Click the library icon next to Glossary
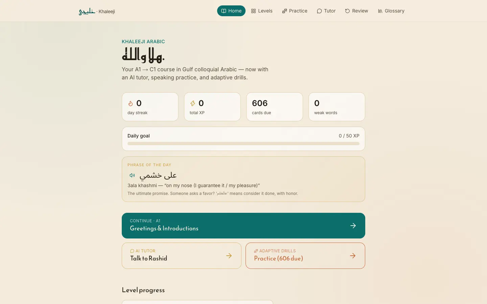Image resolution: width=487 pixels, height=304 pixels. [x=380, y=11]
